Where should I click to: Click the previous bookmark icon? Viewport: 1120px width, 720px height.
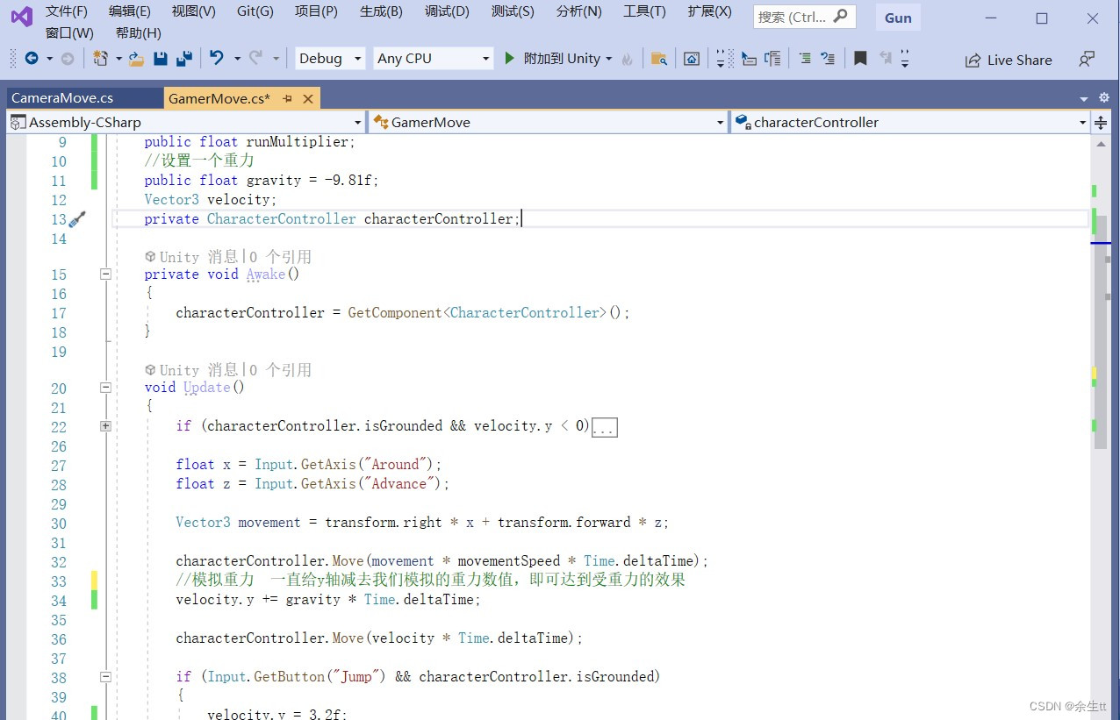(885, 59)
